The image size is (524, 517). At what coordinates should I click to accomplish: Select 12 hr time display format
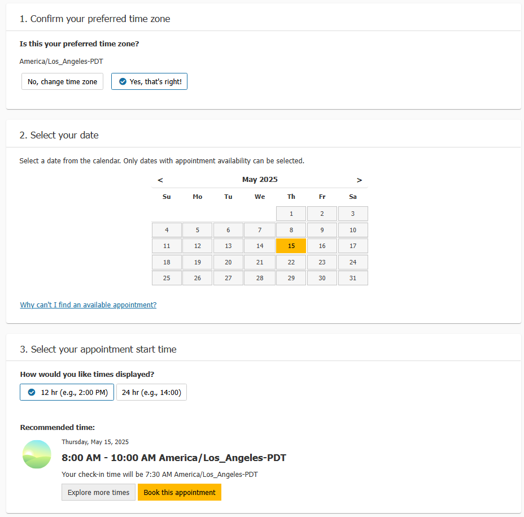(67, 392)
